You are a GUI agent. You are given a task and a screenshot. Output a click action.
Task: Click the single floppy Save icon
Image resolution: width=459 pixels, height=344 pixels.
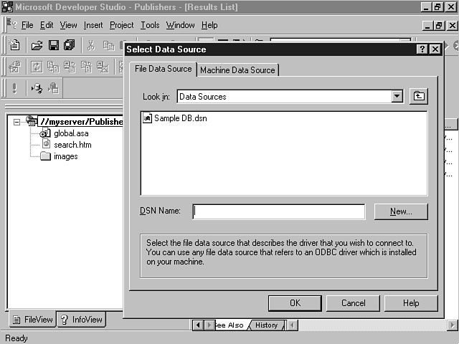(53, 45)
